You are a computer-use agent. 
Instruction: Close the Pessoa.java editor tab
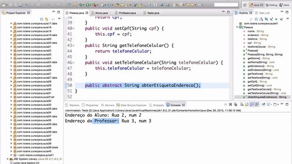[87, 13]
